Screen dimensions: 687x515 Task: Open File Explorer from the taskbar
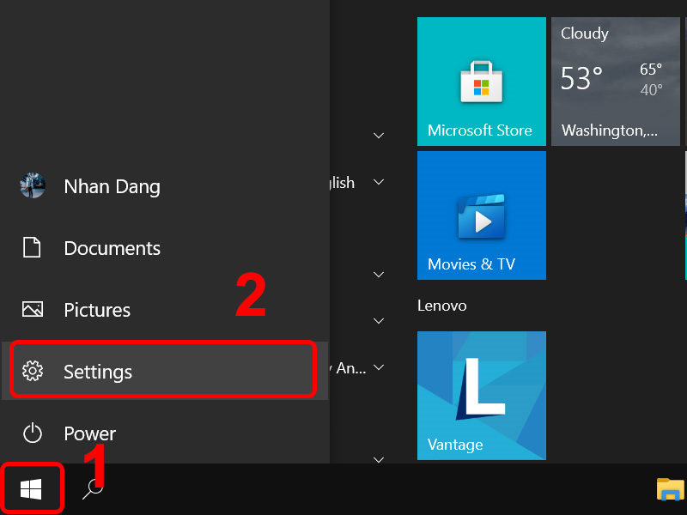[x=672, y=491]
